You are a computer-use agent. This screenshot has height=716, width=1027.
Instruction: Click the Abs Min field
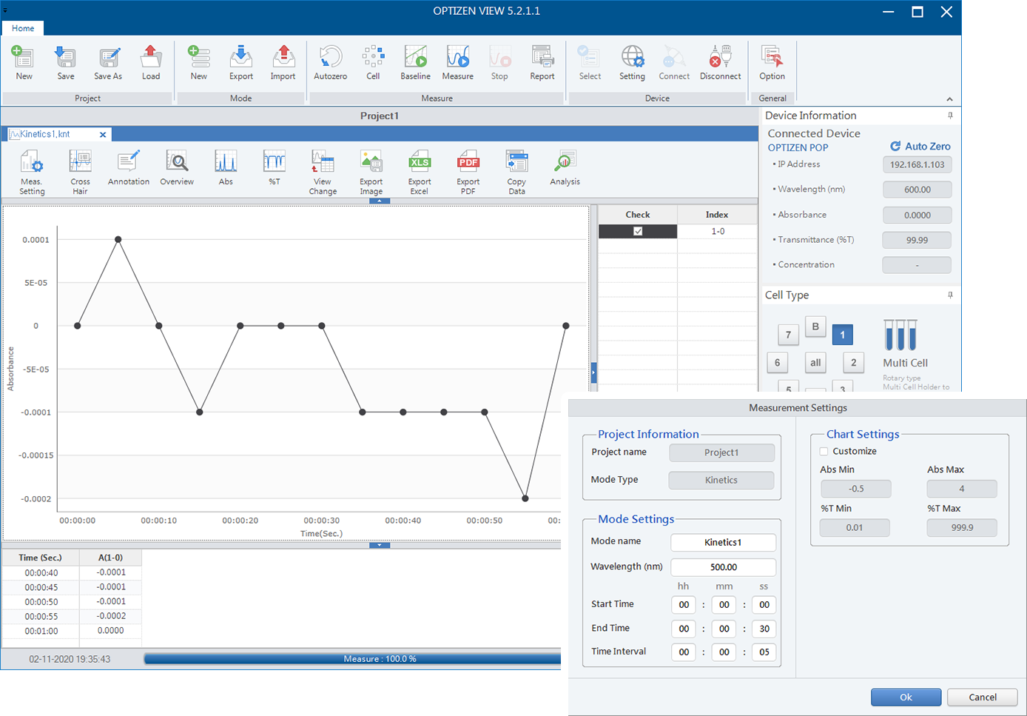(856, 489)
